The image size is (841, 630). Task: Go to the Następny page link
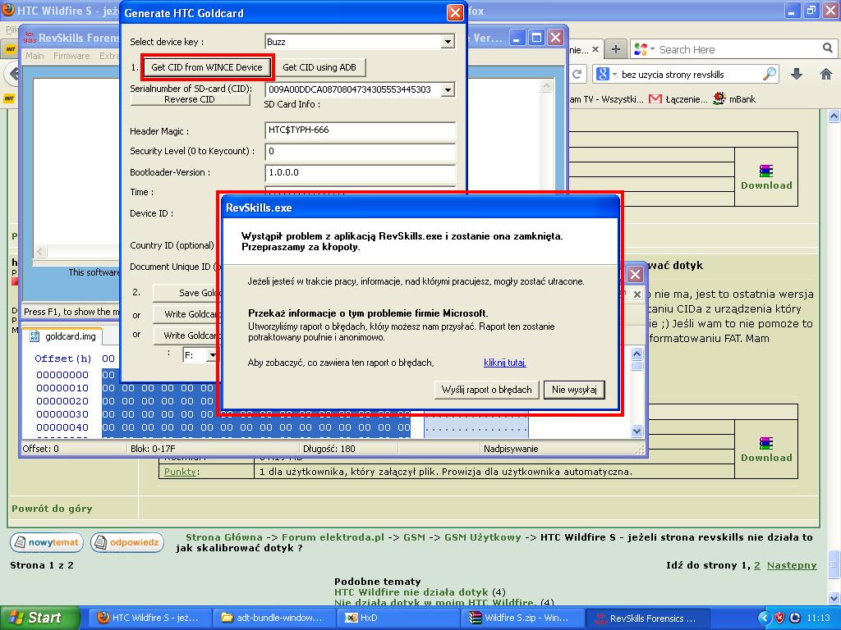tap(792, 565)
